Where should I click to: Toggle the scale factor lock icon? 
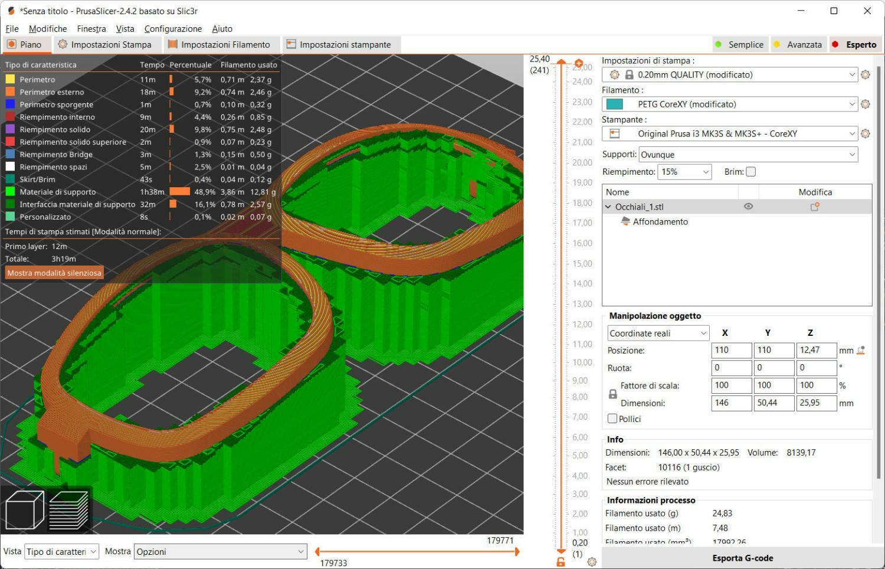(613, 394)
